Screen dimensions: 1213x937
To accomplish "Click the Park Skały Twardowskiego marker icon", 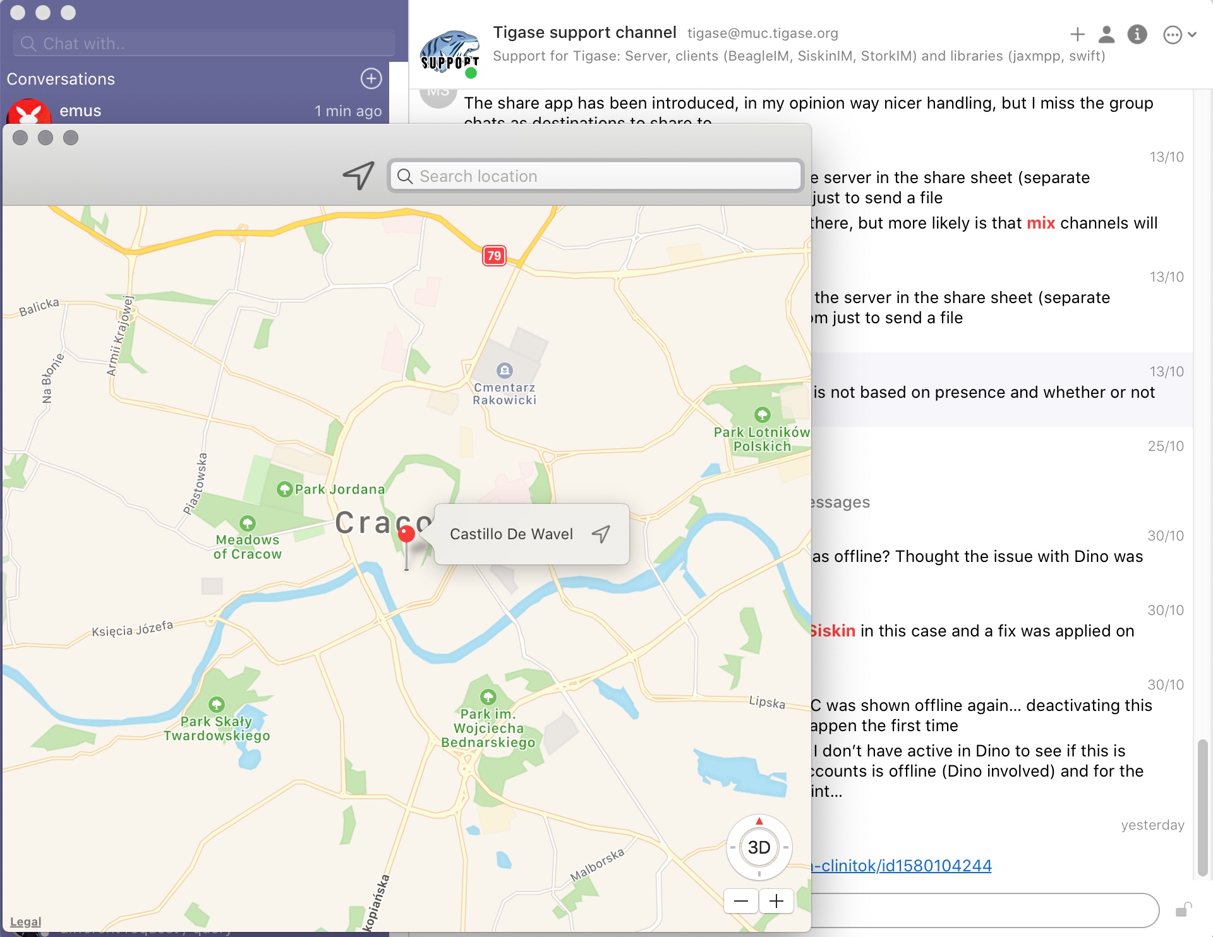I will point(216,704).
